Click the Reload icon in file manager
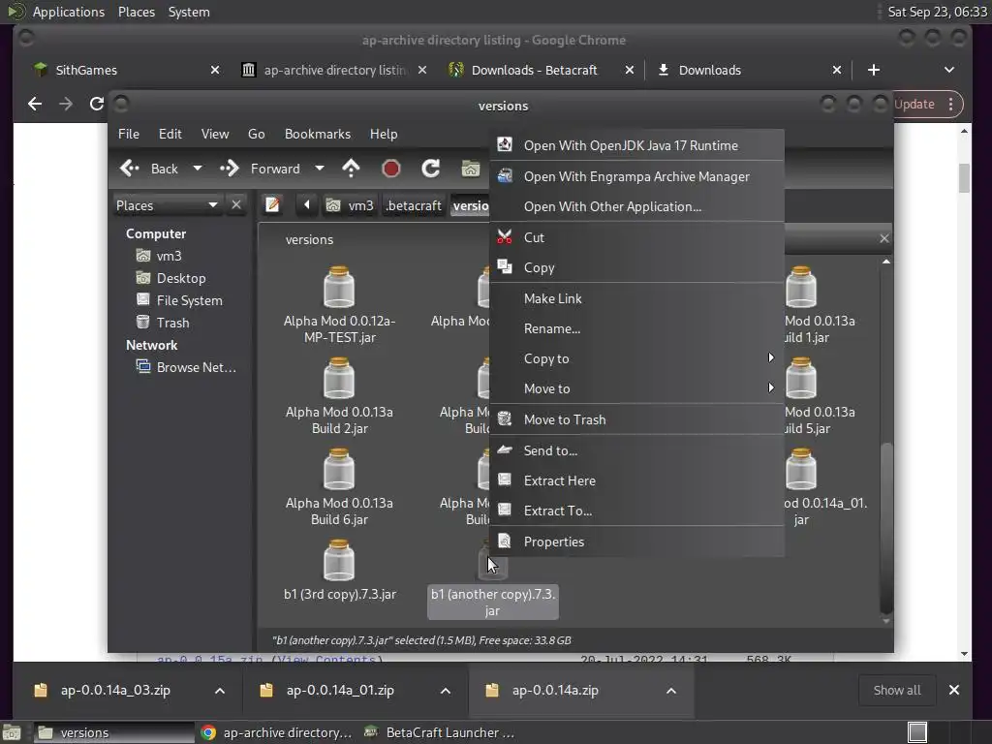 [431, 169]
